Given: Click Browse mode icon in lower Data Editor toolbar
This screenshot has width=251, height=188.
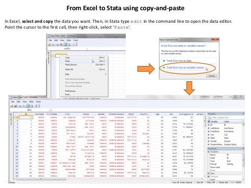Looking at the screenshot, I should tap(31, 106).
